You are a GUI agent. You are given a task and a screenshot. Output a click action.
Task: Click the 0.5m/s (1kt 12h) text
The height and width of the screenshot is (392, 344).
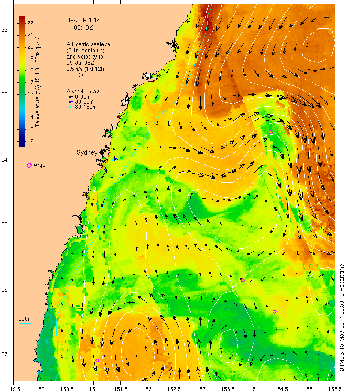86,69
